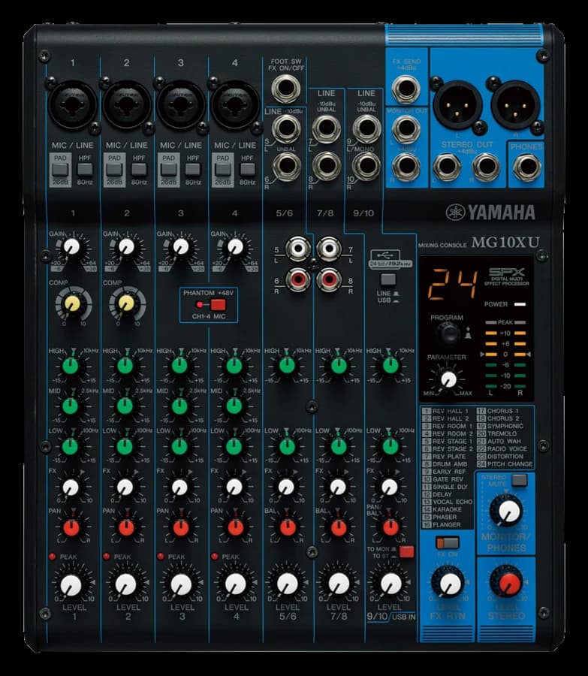
Task: Click the red PEAK LED on channel 4
Action: tap(214, 557)
